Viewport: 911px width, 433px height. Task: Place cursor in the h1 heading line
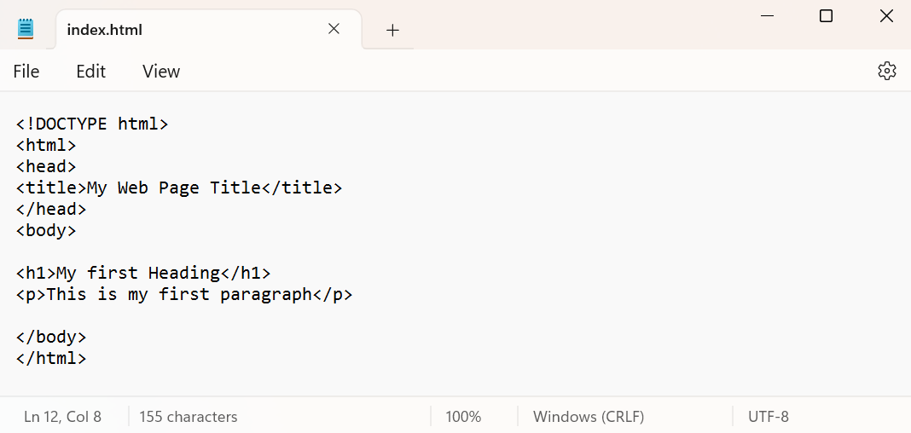pyautogui.click(x=143, y=273)
